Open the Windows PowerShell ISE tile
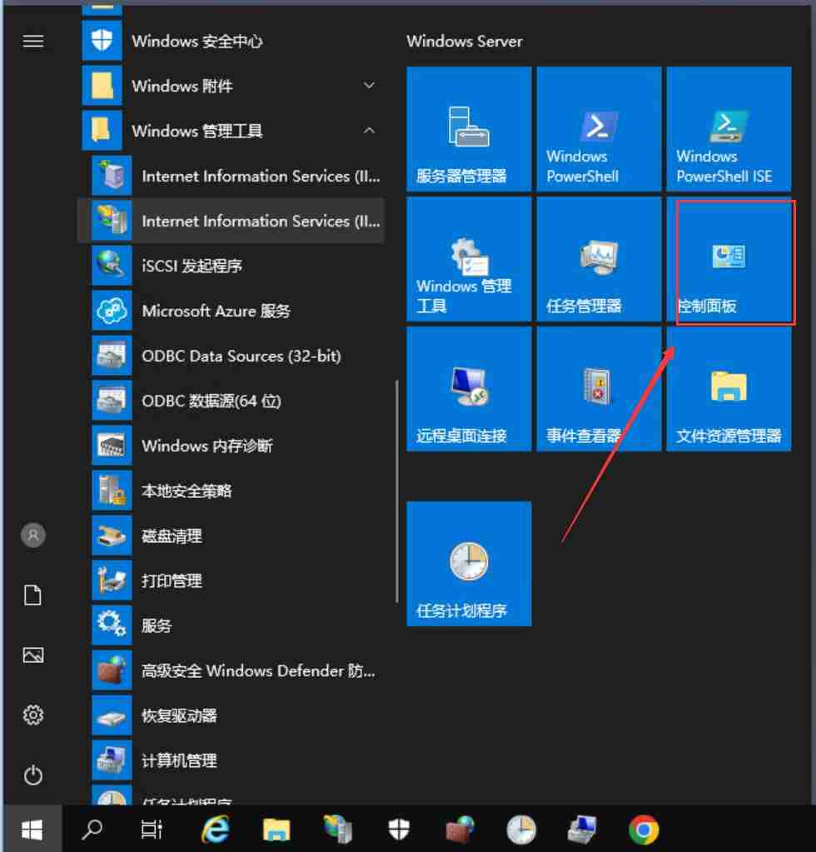Viewport: 816px width, 852px height. [729, 129]
